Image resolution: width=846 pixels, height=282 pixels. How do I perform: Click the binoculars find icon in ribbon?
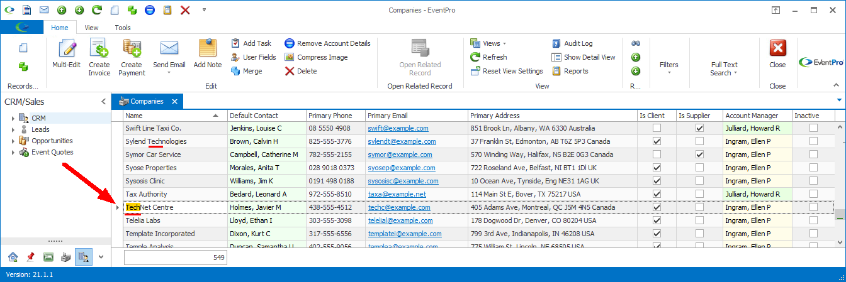(636, 43)
